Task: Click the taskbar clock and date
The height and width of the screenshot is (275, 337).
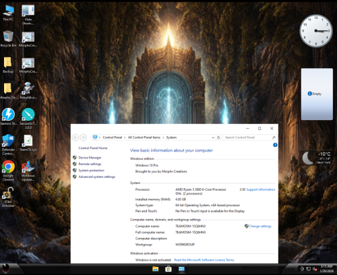Action: click(327, 268)
